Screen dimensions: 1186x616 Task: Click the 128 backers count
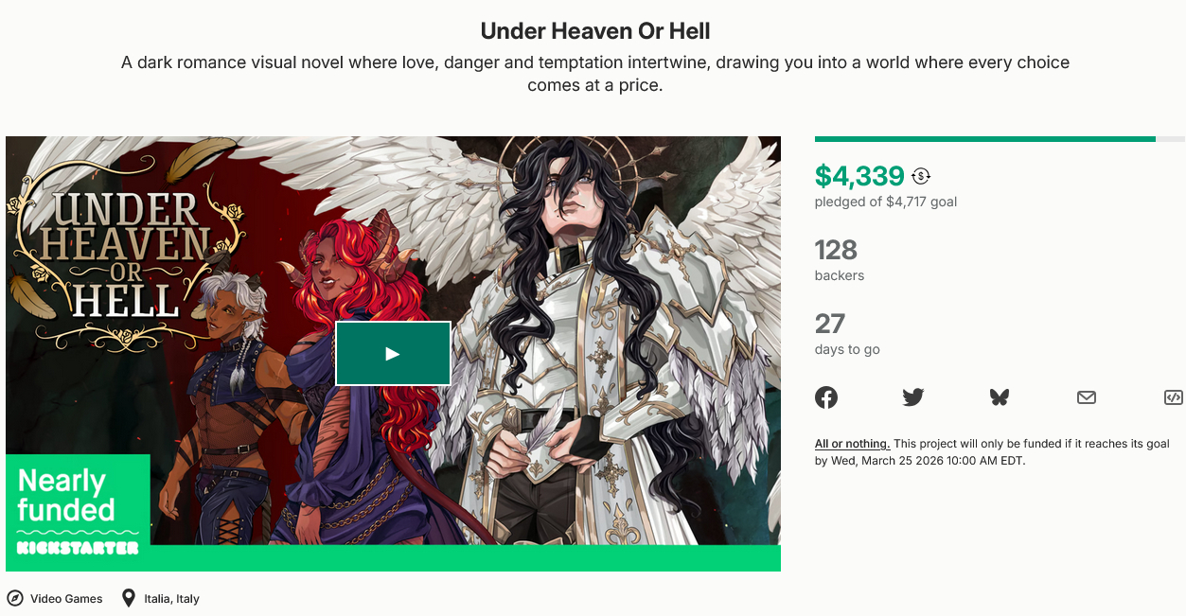[x=836, y=250]
